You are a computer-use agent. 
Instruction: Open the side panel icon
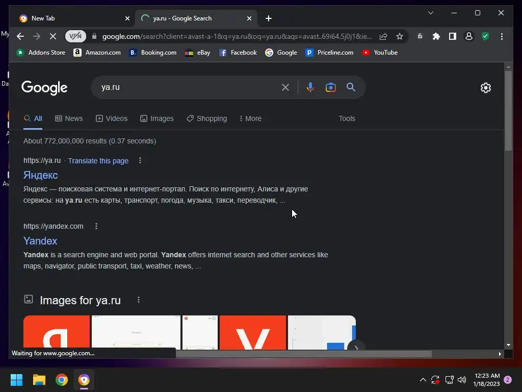coord(453,36)
